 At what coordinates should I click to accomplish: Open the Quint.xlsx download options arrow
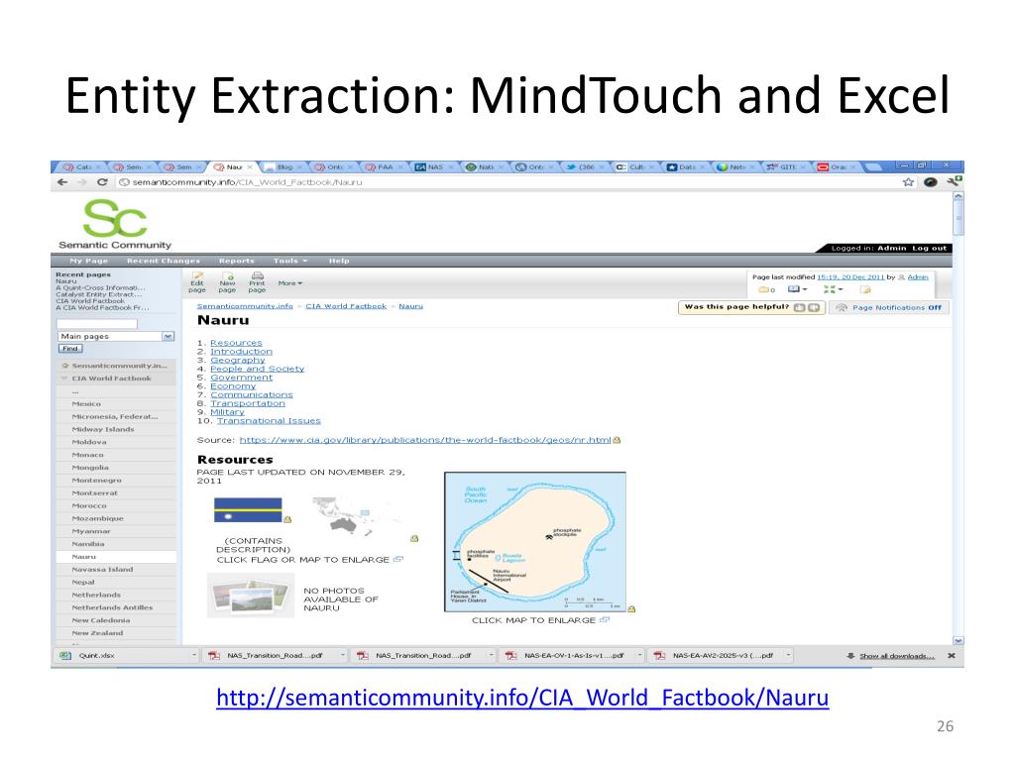pyautogui.click(x=193, y=656)
